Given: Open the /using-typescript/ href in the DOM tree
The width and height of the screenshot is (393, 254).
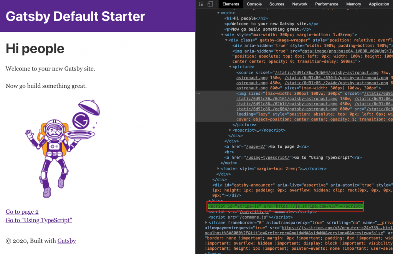Looking at the screenshot, I should (268, 158).
